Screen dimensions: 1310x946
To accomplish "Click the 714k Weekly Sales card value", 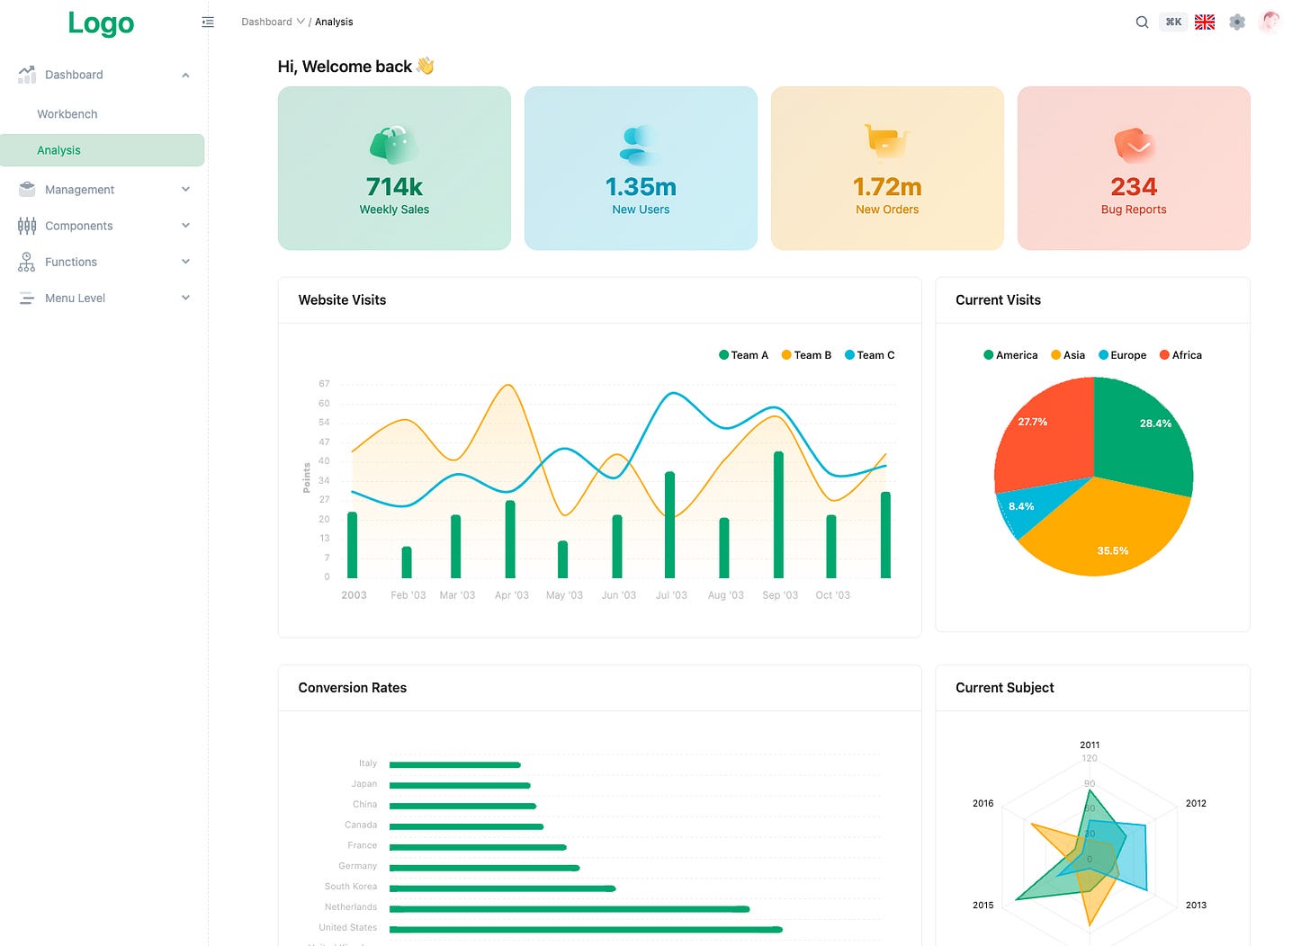I will (x=394, y=186).
